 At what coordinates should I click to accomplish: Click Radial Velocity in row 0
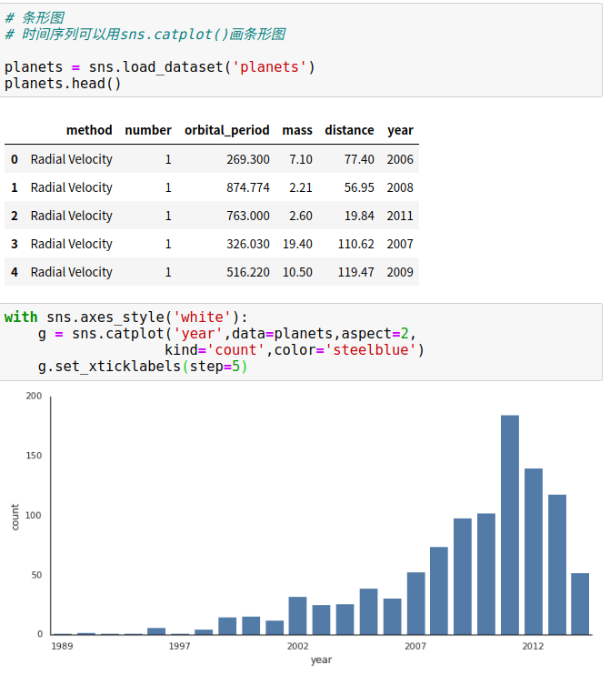click(72, 159)
